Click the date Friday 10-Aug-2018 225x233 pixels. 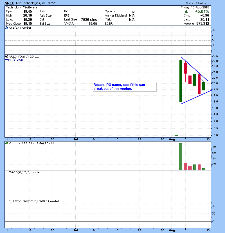point(195,7)
